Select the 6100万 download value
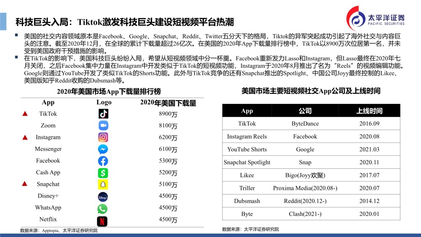421x237 pixels. [x=168, y=149]
